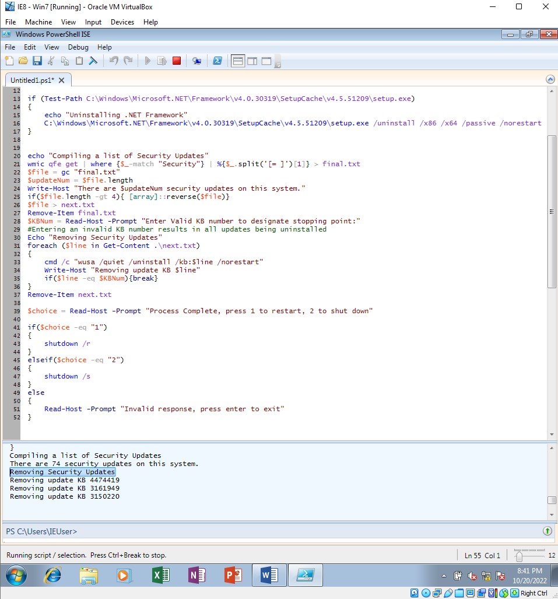Image resolution: width=558 pixels, height=599 pixels.
Task: Click VirtualBox optical disk status icon
Action: (426, 593)
